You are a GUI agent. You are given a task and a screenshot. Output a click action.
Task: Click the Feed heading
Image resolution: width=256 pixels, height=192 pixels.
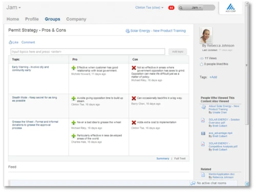click(x=12, y=167)
